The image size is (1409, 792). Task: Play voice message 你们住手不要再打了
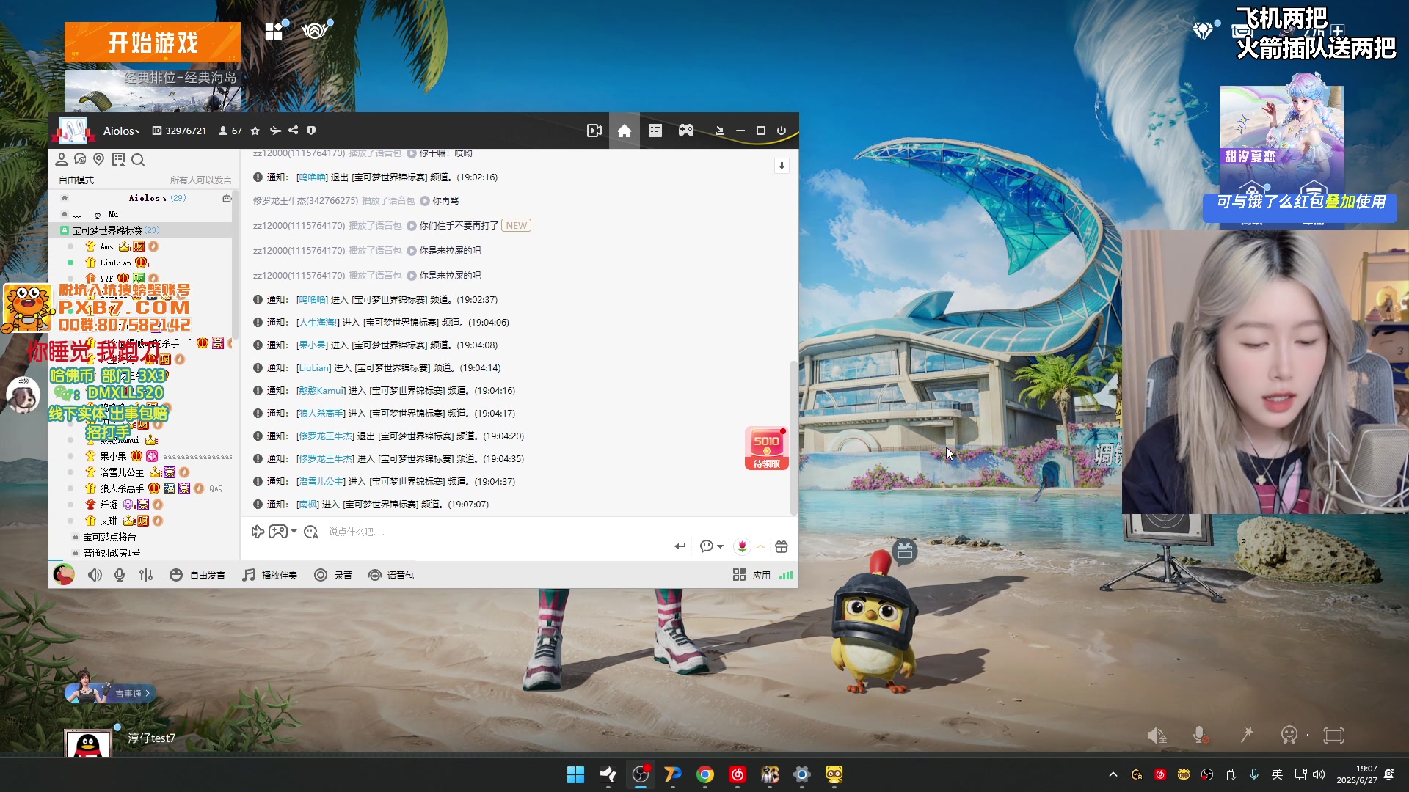(412, 226)
